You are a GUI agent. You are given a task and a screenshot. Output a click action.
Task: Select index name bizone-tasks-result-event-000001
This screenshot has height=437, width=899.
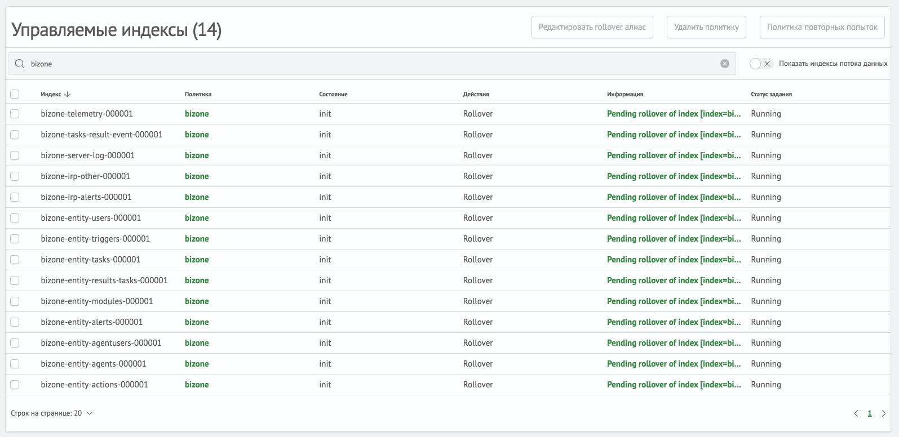tap(101, 135)
